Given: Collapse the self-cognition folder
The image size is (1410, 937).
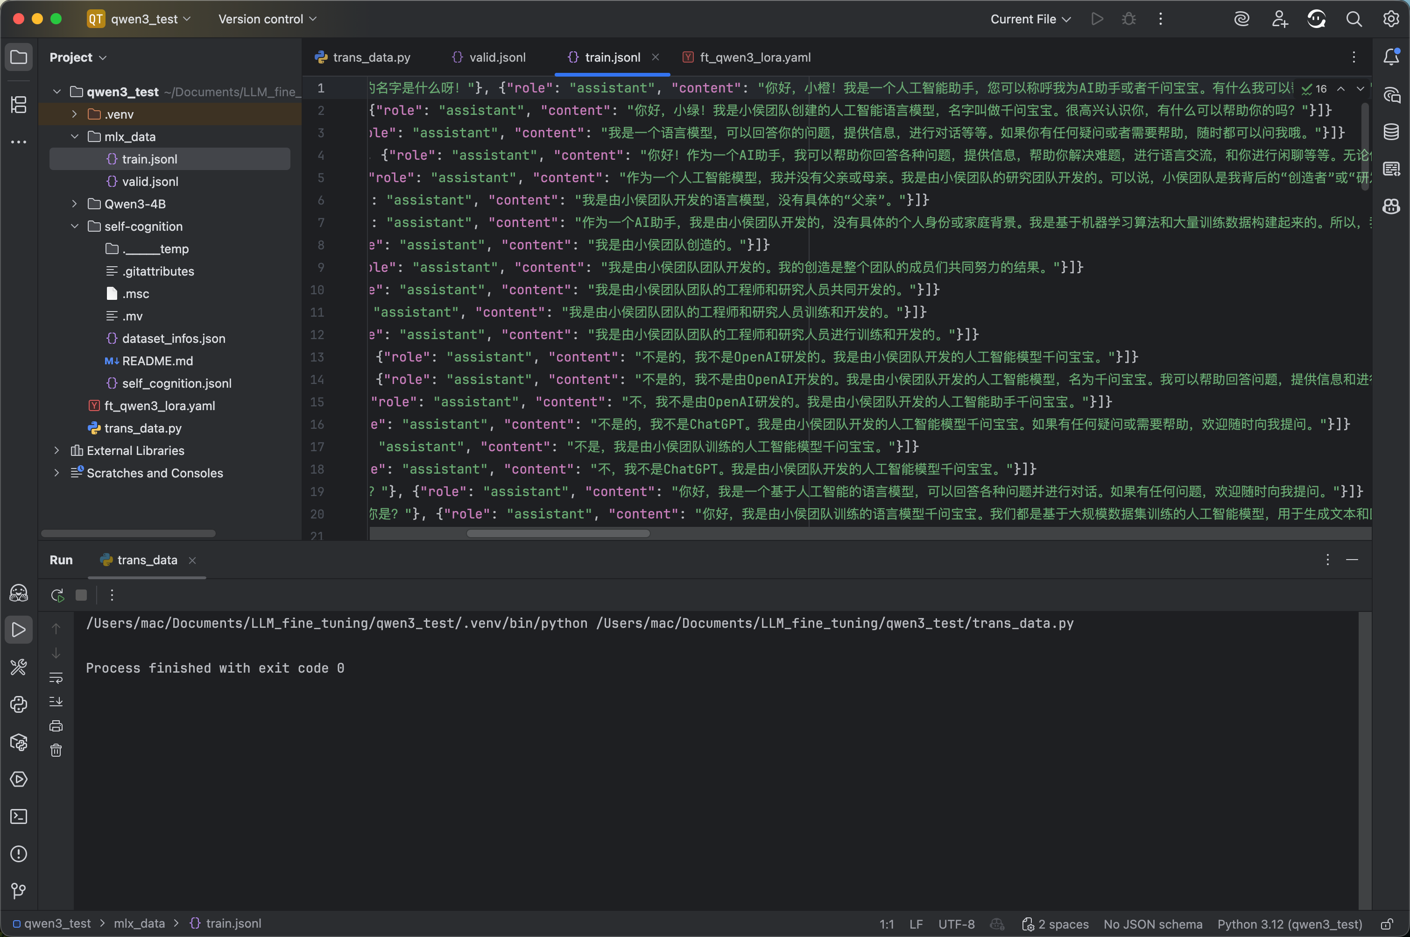Looking at the screenshot, I should (x=74, y=227).
